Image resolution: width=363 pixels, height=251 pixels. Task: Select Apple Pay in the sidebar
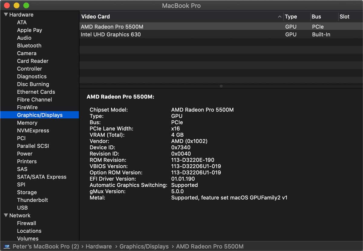point(30,30)
